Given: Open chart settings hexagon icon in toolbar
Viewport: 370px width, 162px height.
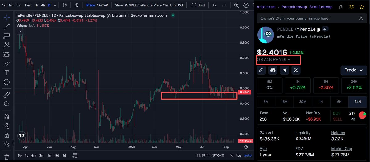Looking at the screenshot, I should point(246,5).
